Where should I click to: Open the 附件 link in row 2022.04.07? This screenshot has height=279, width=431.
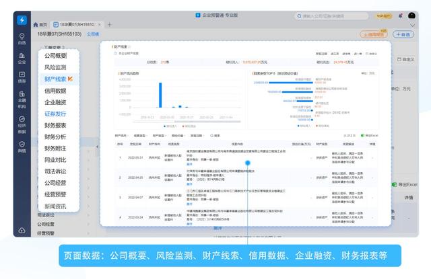[x=189, y=204]
